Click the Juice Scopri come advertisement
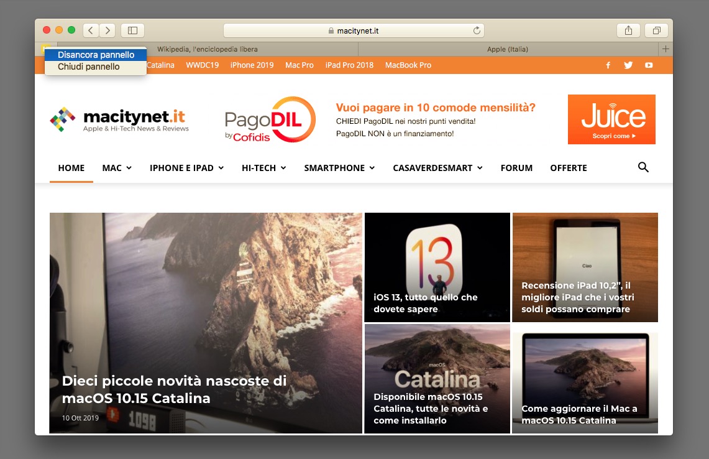 [611, 119]
